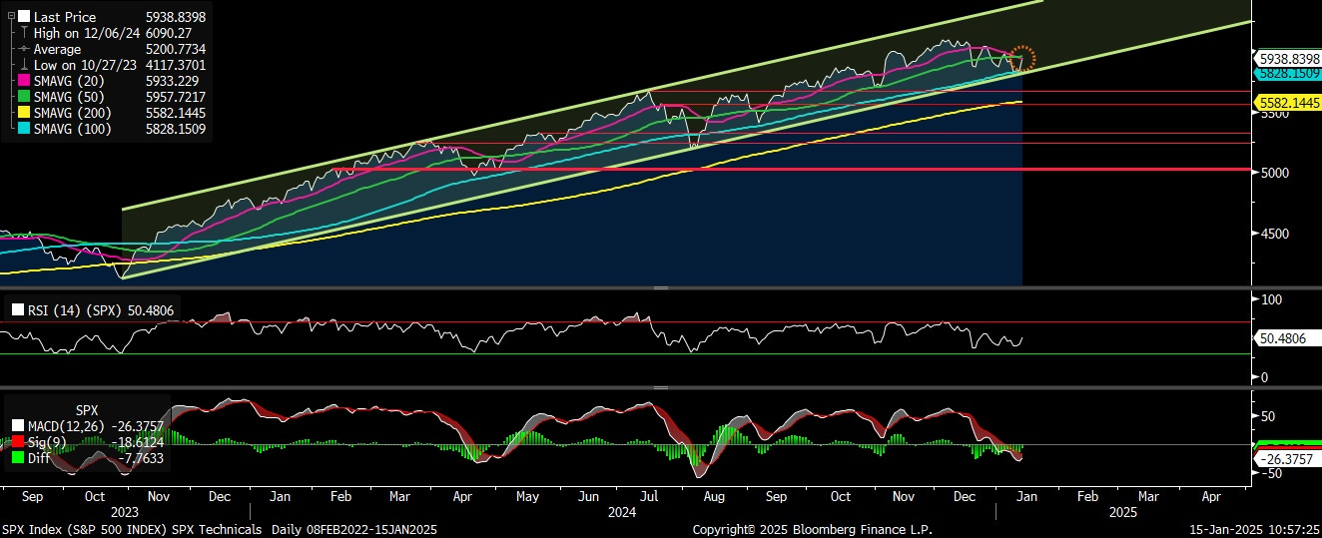Viewport: 1322px width, 538px height.
Task: Click the white 5938.8398 price axis tag
Action: (1288, 59)
